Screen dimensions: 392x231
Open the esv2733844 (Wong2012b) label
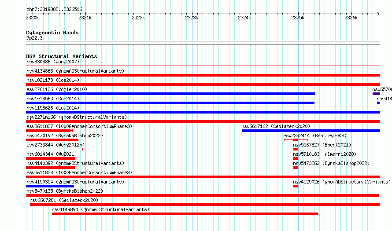pos(55,145)
